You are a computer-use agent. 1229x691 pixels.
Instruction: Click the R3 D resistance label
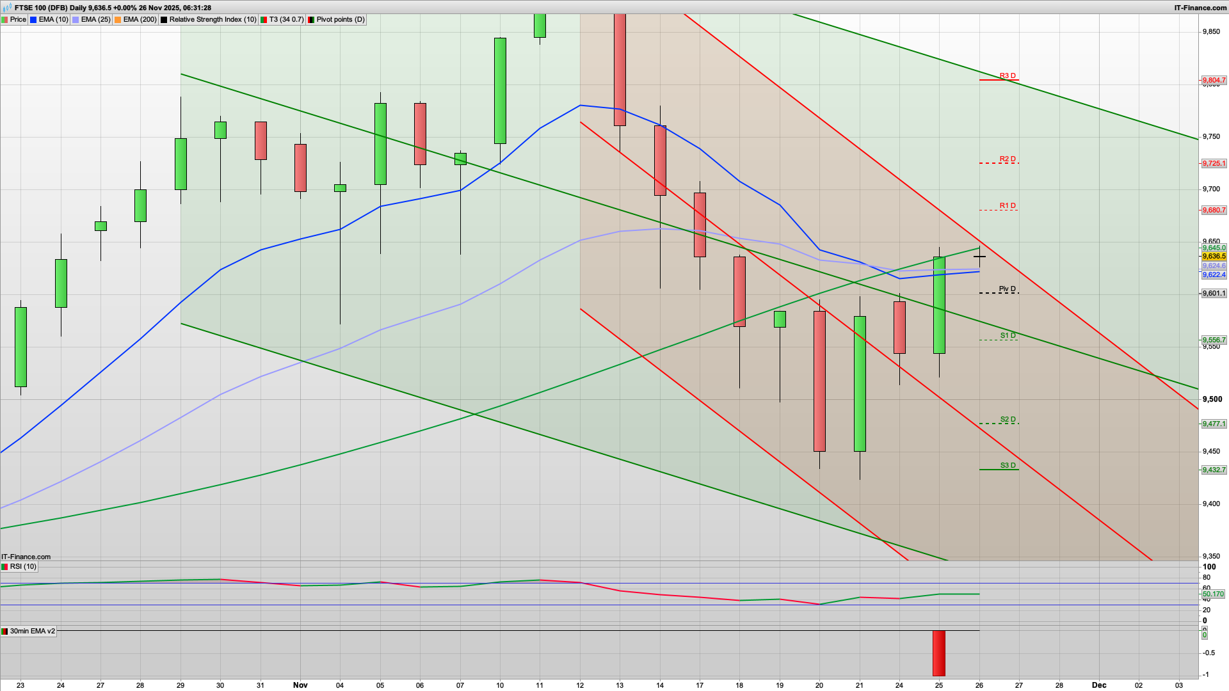[1008, 75]
